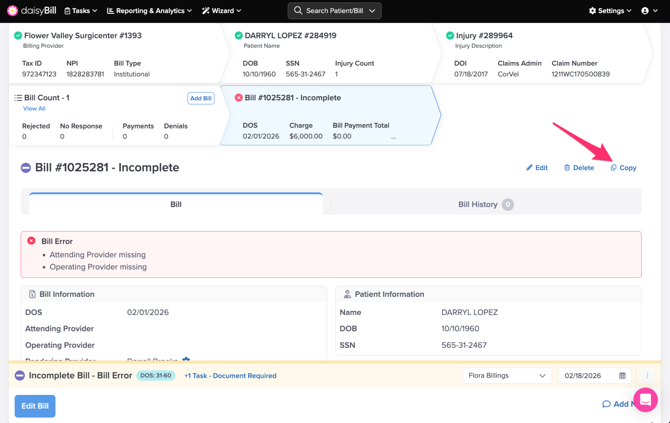
Task: Open the calendar icon beside 02/18/2026
Action: pos(622,376)
